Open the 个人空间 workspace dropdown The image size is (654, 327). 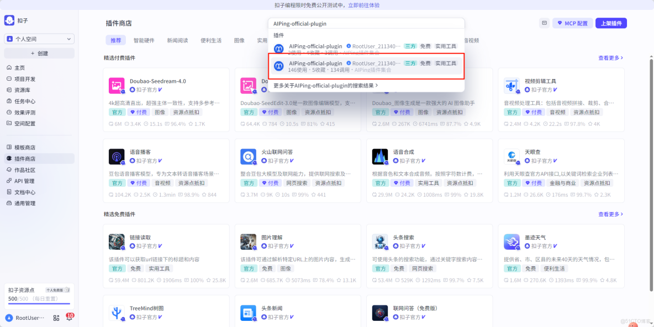pos(38,38)
